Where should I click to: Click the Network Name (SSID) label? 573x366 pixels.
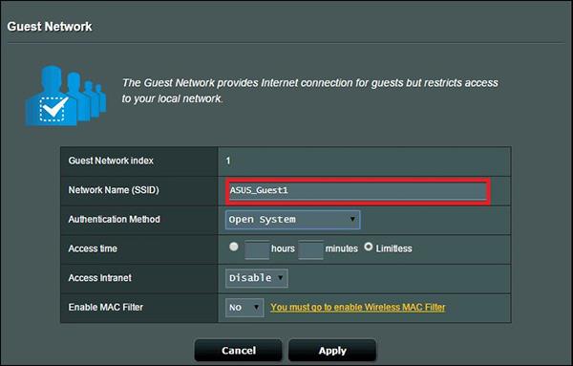point(114,190)
